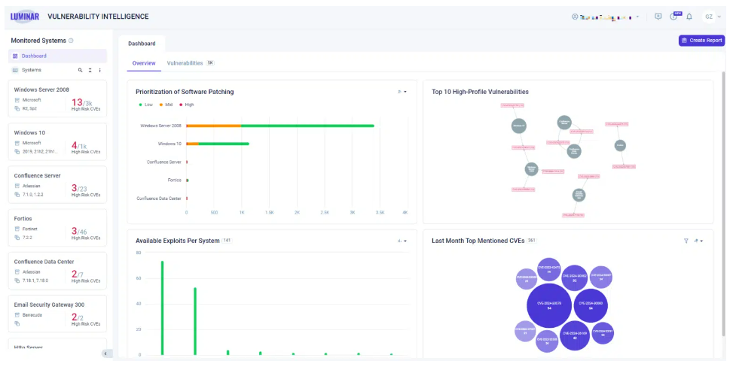
Task: Open the help icon with NEW badge
Action: click(674, 17)
